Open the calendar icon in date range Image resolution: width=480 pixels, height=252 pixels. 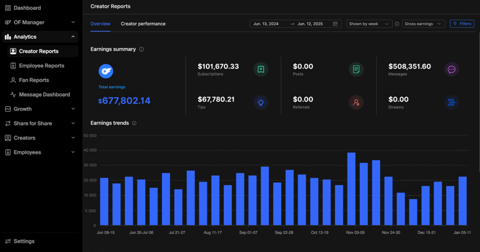tap(335, 24)
